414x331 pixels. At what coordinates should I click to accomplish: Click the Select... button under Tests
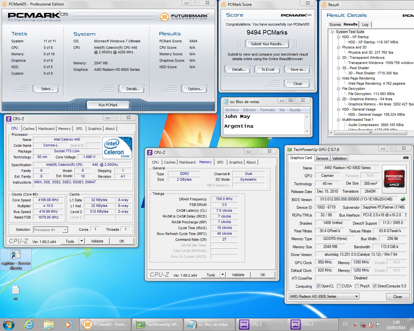pos(47,89)
